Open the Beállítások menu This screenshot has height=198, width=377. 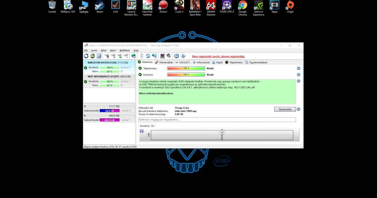pyautogui.click(x=125, y=50)
